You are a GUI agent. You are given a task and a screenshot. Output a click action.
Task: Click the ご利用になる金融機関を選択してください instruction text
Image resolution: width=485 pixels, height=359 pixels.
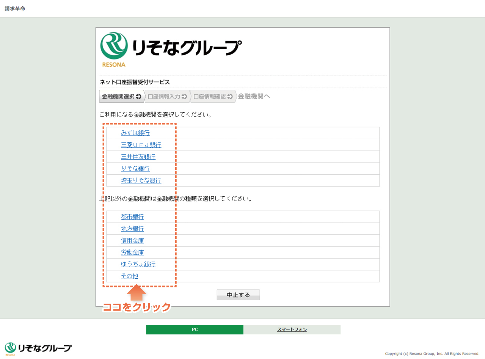point(155,114)
